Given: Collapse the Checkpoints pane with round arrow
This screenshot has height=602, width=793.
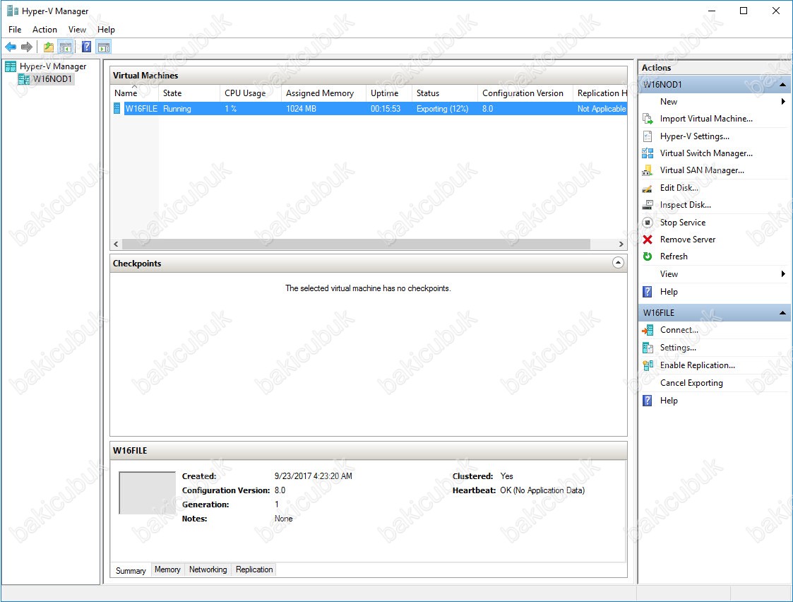Looking at the screenshot, I should (x=618, y=263).
